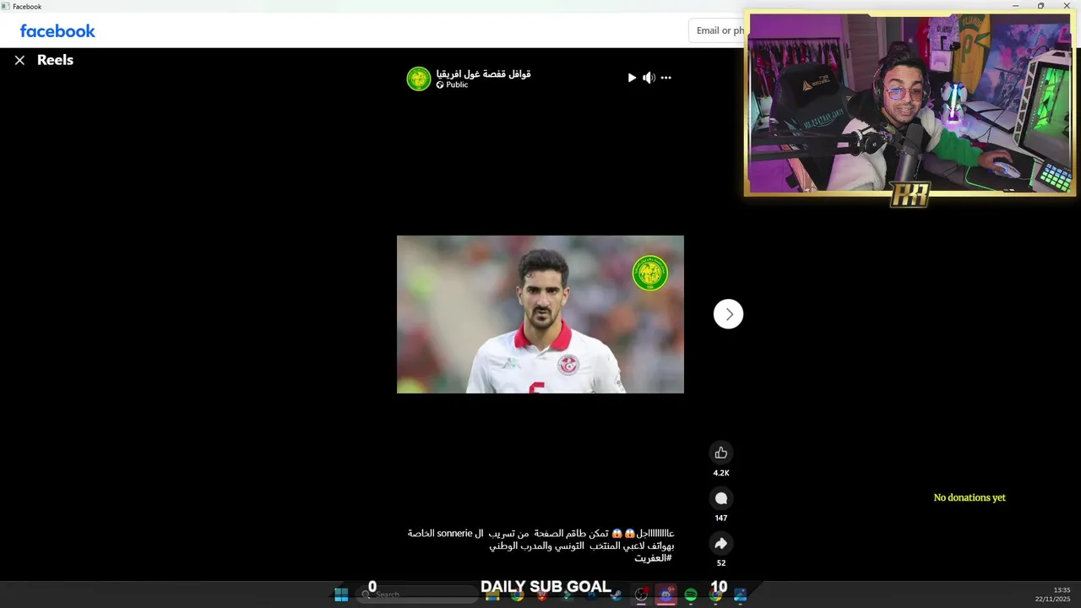
Task: Close the Reels viewer with the X icon
Action: pyautogui.click(x=19, y=60)
